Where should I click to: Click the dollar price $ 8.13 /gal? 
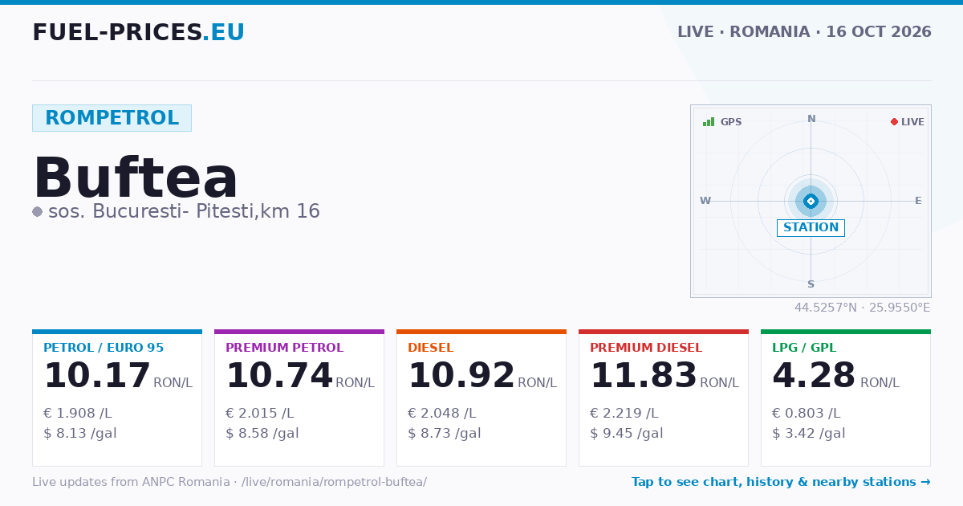pos(80,434)
